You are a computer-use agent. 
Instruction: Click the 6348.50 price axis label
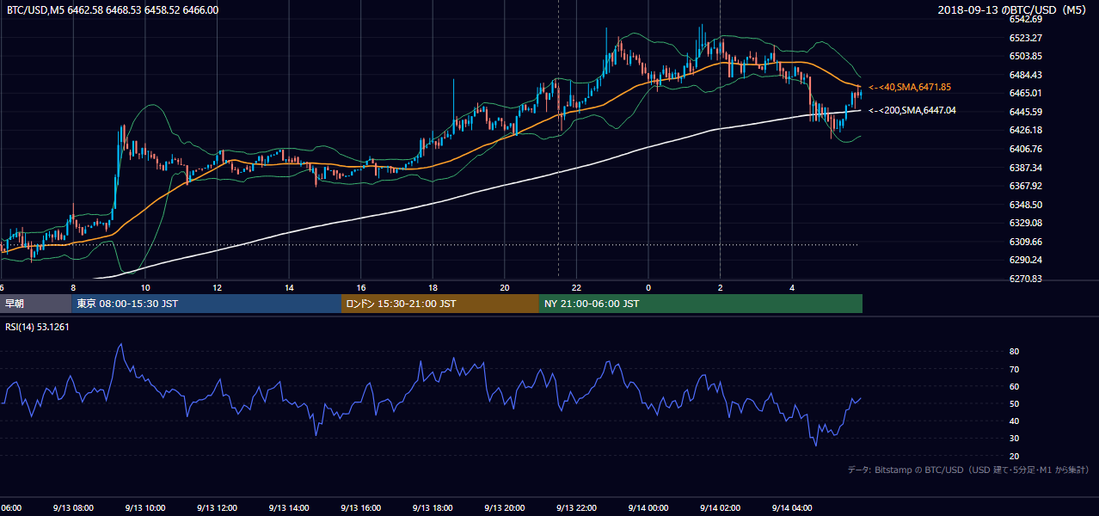pyautogui.click(x=1025, y=205)
